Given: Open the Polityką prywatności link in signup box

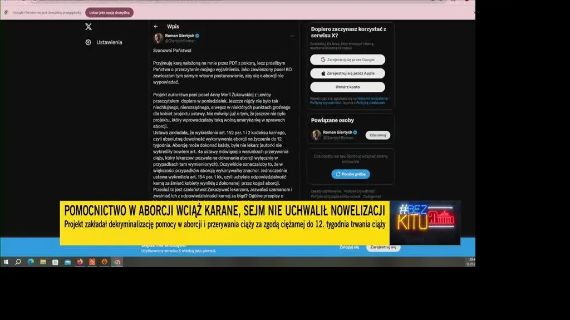Looking at the screenshot, I should 326,102.
